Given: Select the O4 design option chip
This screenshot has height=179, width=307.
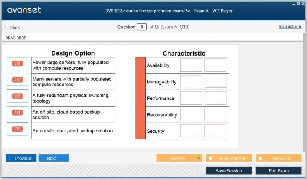Looking at the screenshot, I should click(x=17, y=112).
